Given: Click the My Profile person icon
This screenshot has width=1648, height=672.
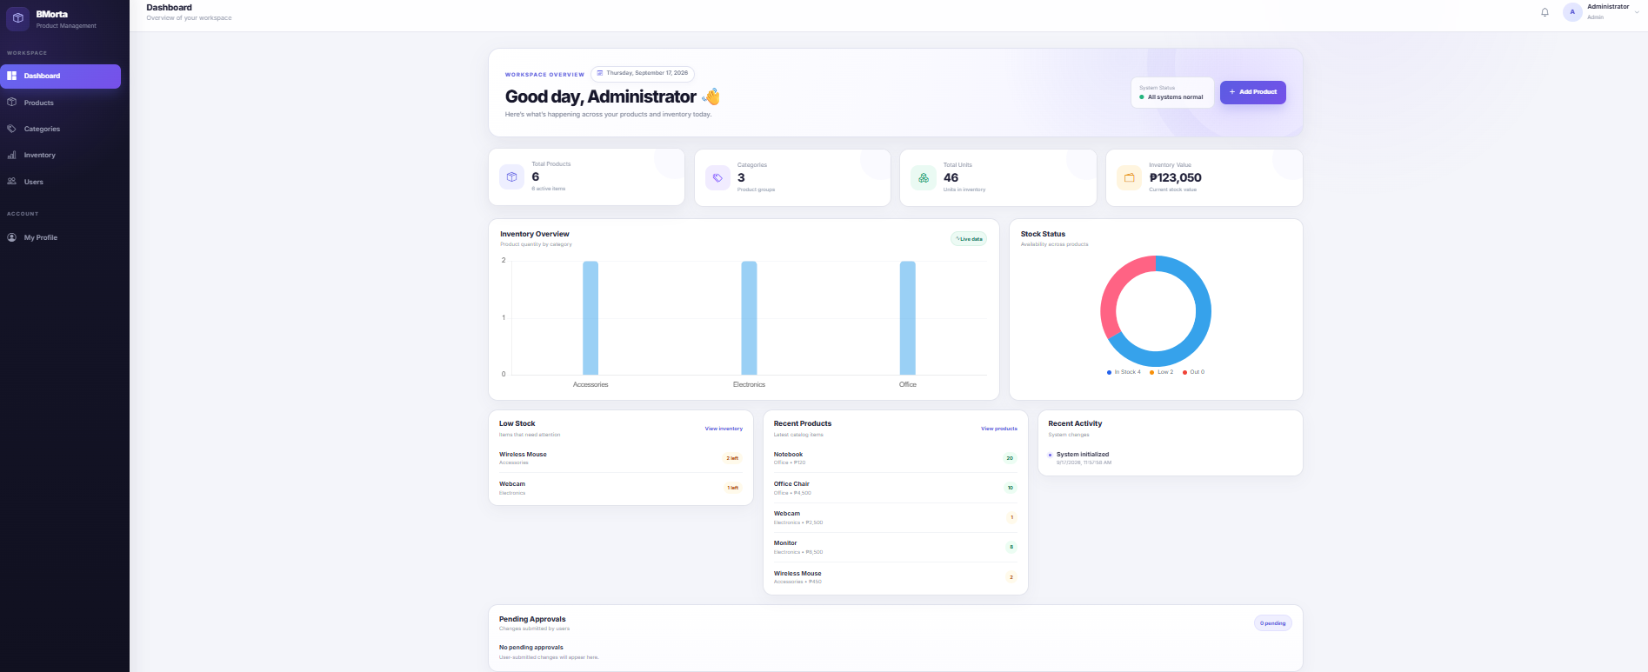Looking at the screenshot, I should [12, 237].
